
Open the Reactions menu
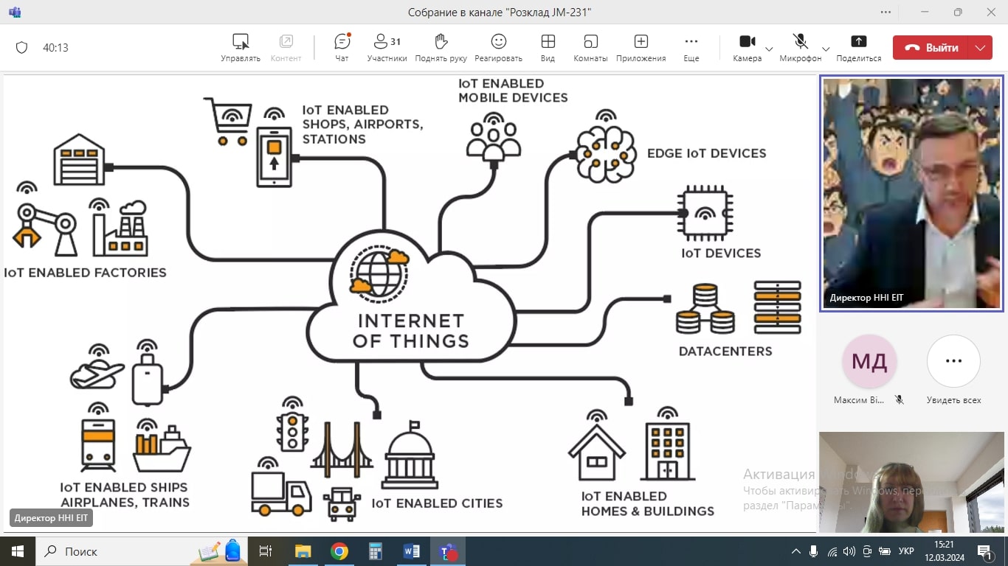(498, 48)
